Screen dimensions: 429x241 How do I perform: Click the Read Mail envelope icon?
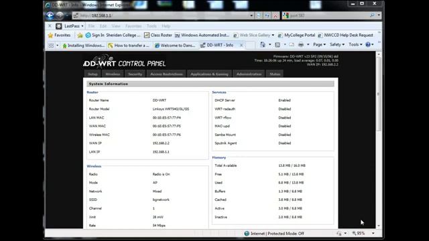point(292,45)
